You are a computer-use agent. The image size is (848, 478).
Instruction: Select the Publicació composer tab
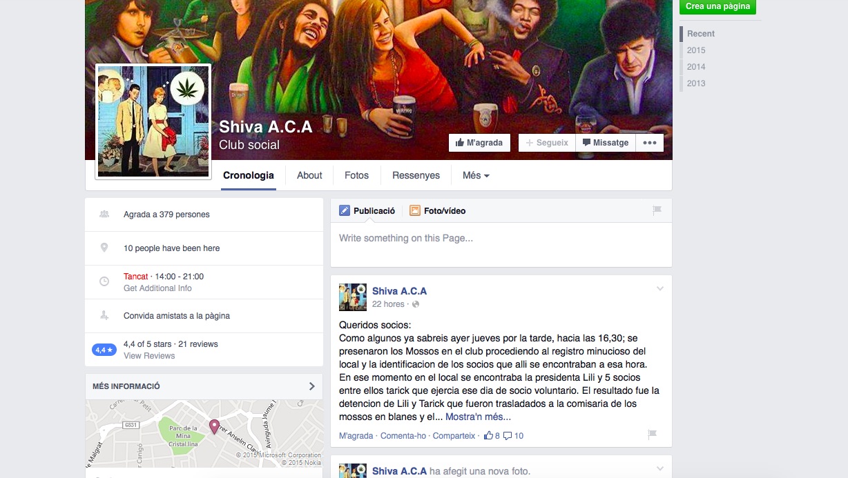[367, 211]
